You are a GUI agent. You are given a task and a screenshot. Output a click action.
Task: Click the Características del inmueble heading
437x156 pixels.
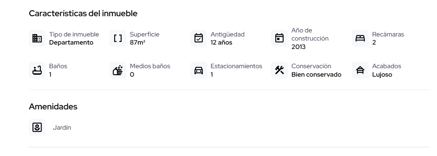point(83,14)
